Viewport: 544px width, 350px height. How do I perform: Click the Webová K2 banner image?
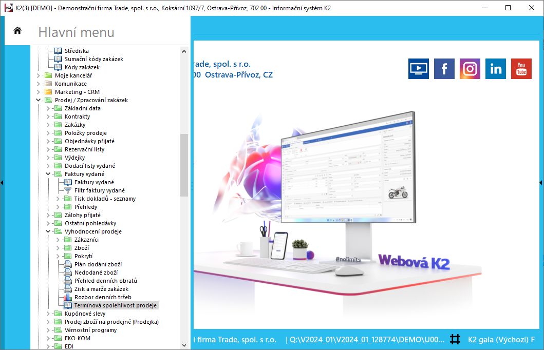pyautogui.click(x=414, y=262)
